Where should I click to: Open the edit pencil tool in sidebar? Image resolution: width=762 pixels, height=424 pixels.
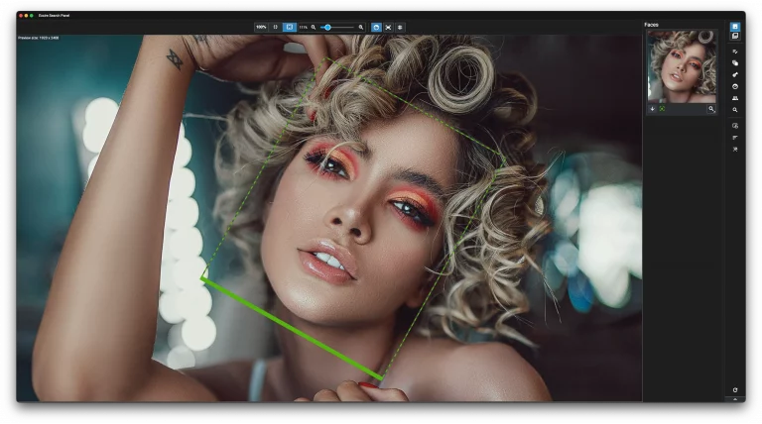734,51
